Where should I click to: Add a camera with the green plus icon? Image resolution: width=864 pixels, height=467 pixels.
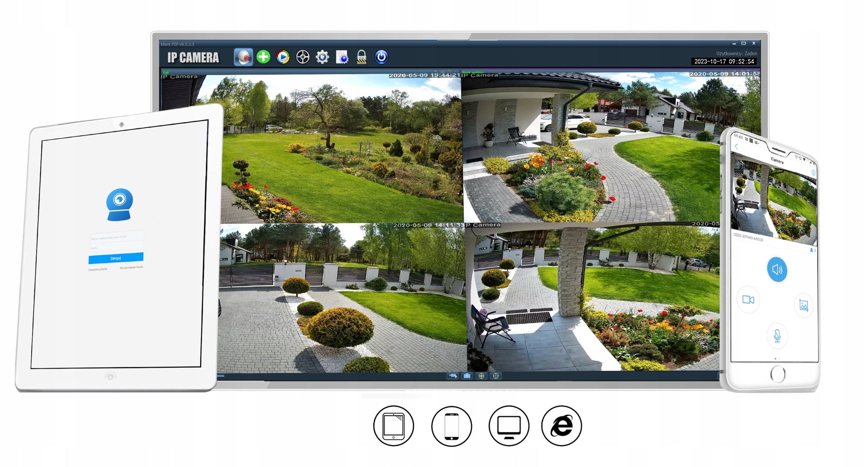click(263, 57)
